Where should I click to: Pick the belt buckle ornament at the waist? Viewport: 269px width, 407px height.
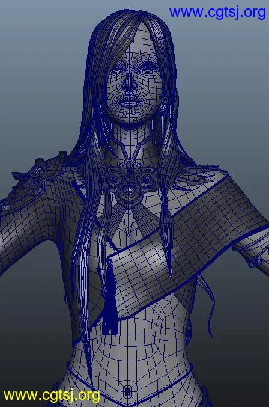(127, 390)
